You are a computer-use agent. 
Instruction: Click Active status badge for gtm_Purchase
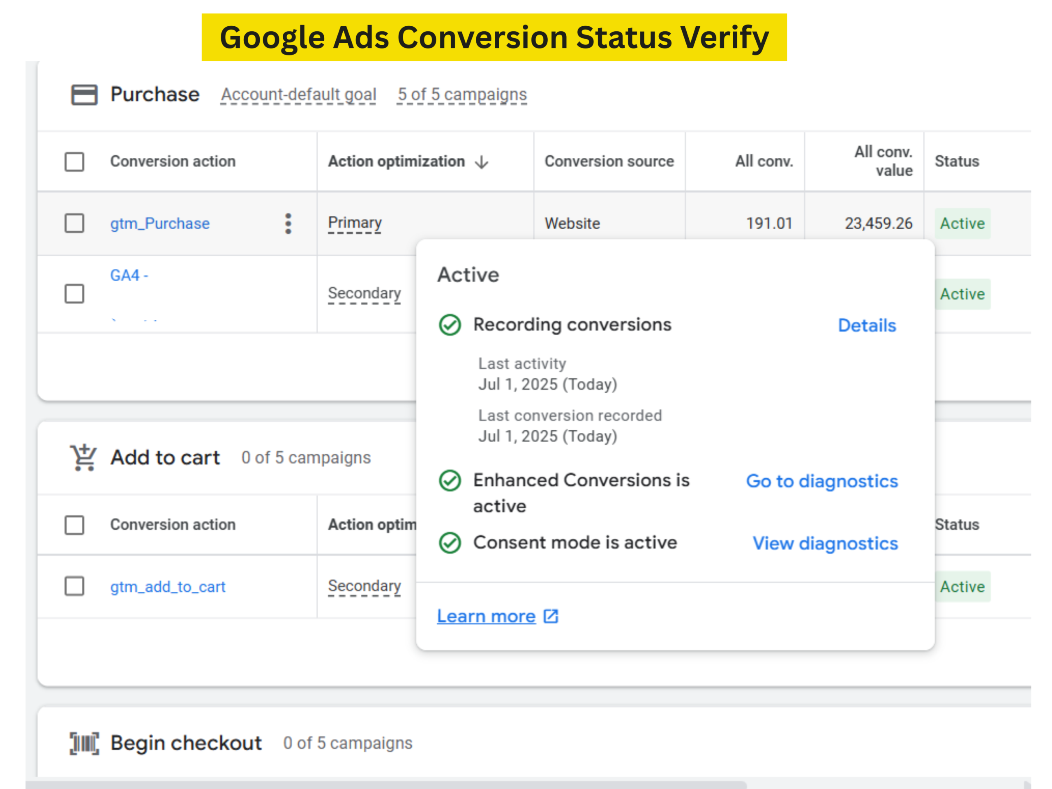point(962,224)
